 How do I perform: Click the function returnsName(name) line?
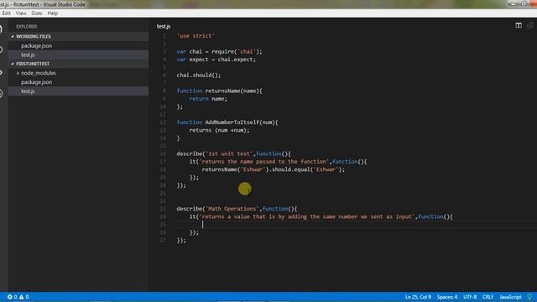[219, 91]
